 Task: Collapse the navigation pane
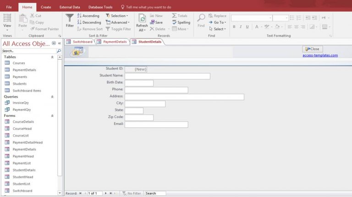point(60,44)
